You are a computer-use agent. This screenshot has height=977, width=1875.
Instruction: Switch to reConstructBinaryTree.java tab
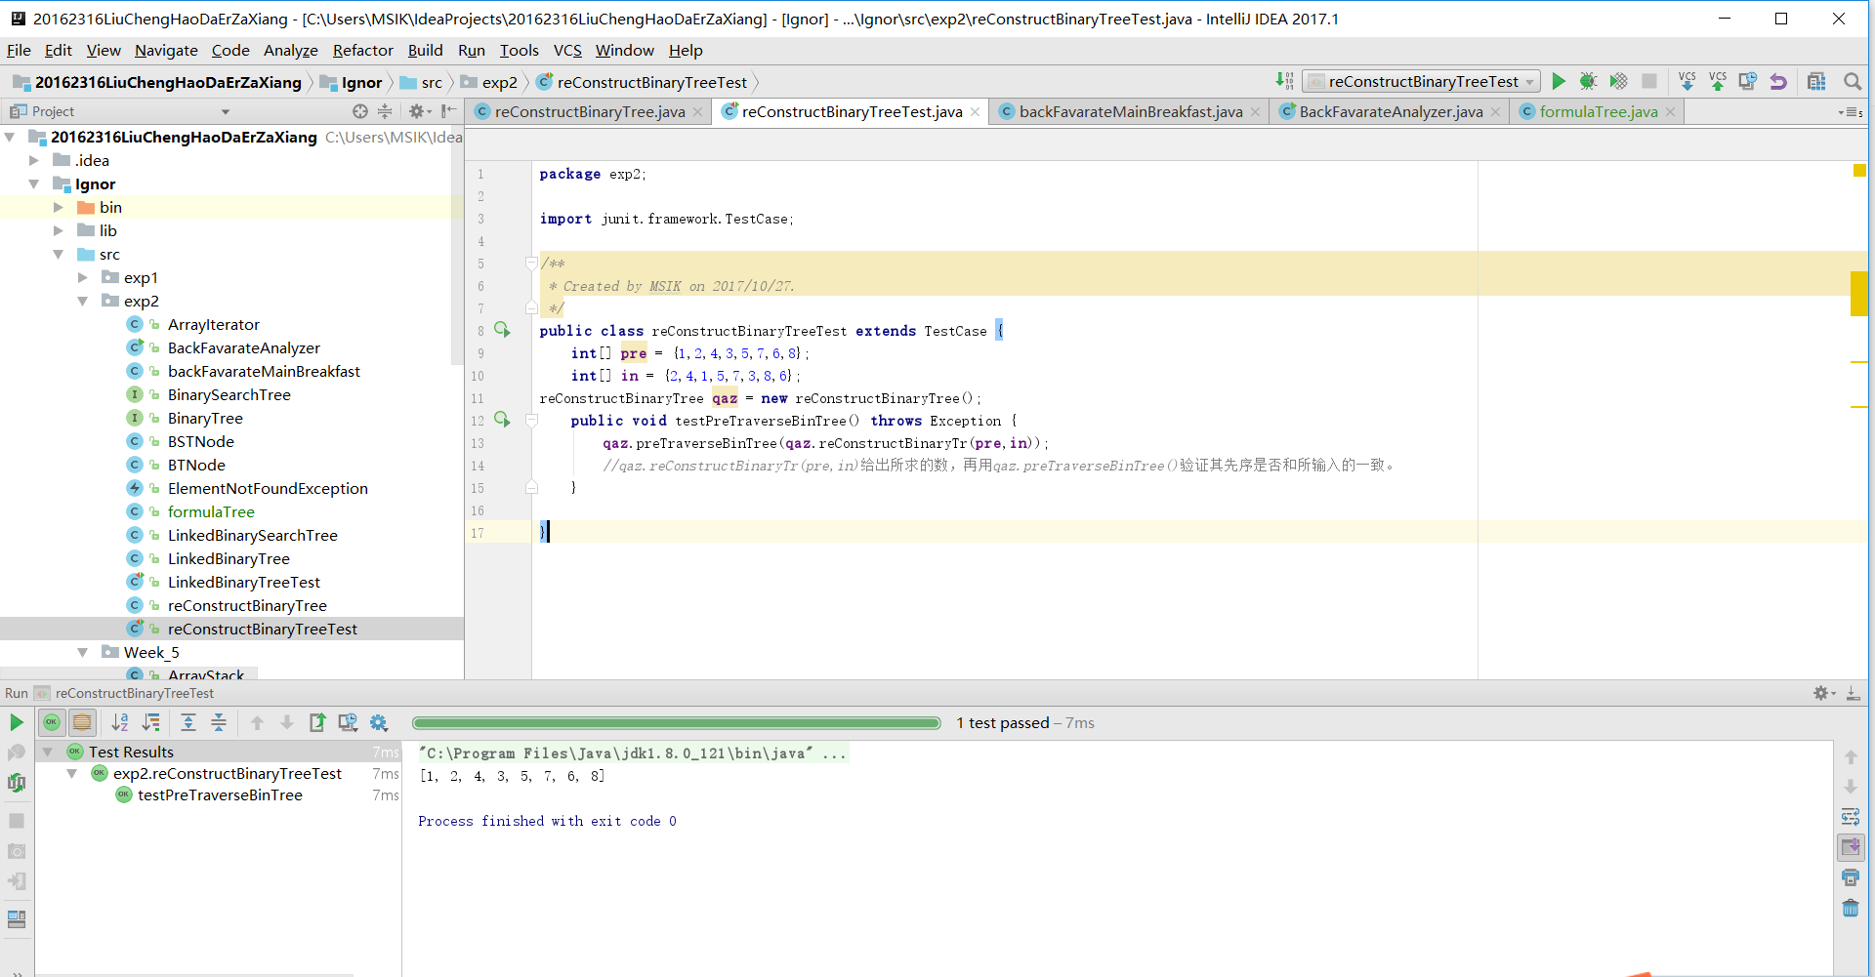coord(589,112)
